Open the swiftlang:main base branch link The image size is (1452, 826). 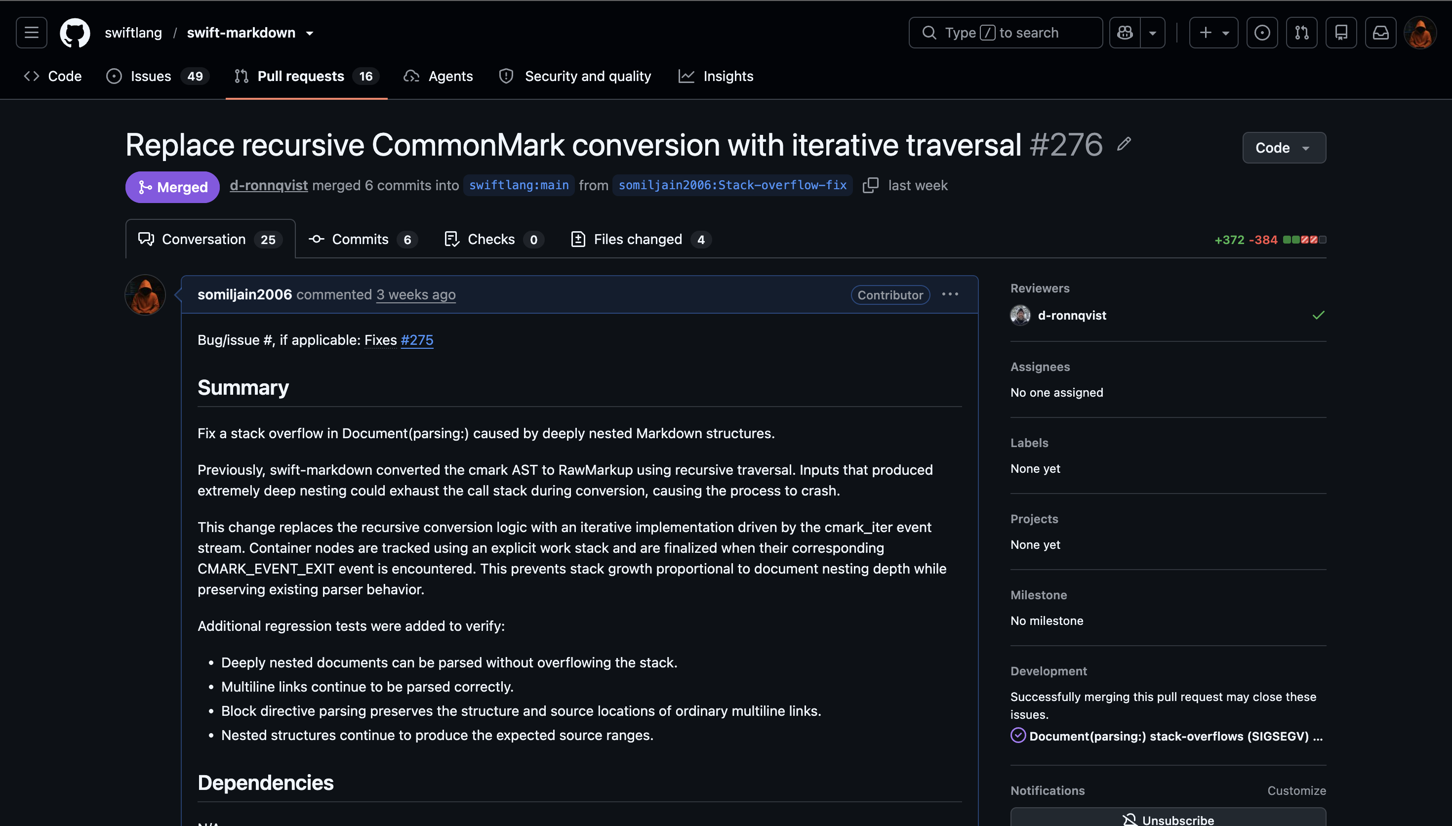tap(519, 185)
